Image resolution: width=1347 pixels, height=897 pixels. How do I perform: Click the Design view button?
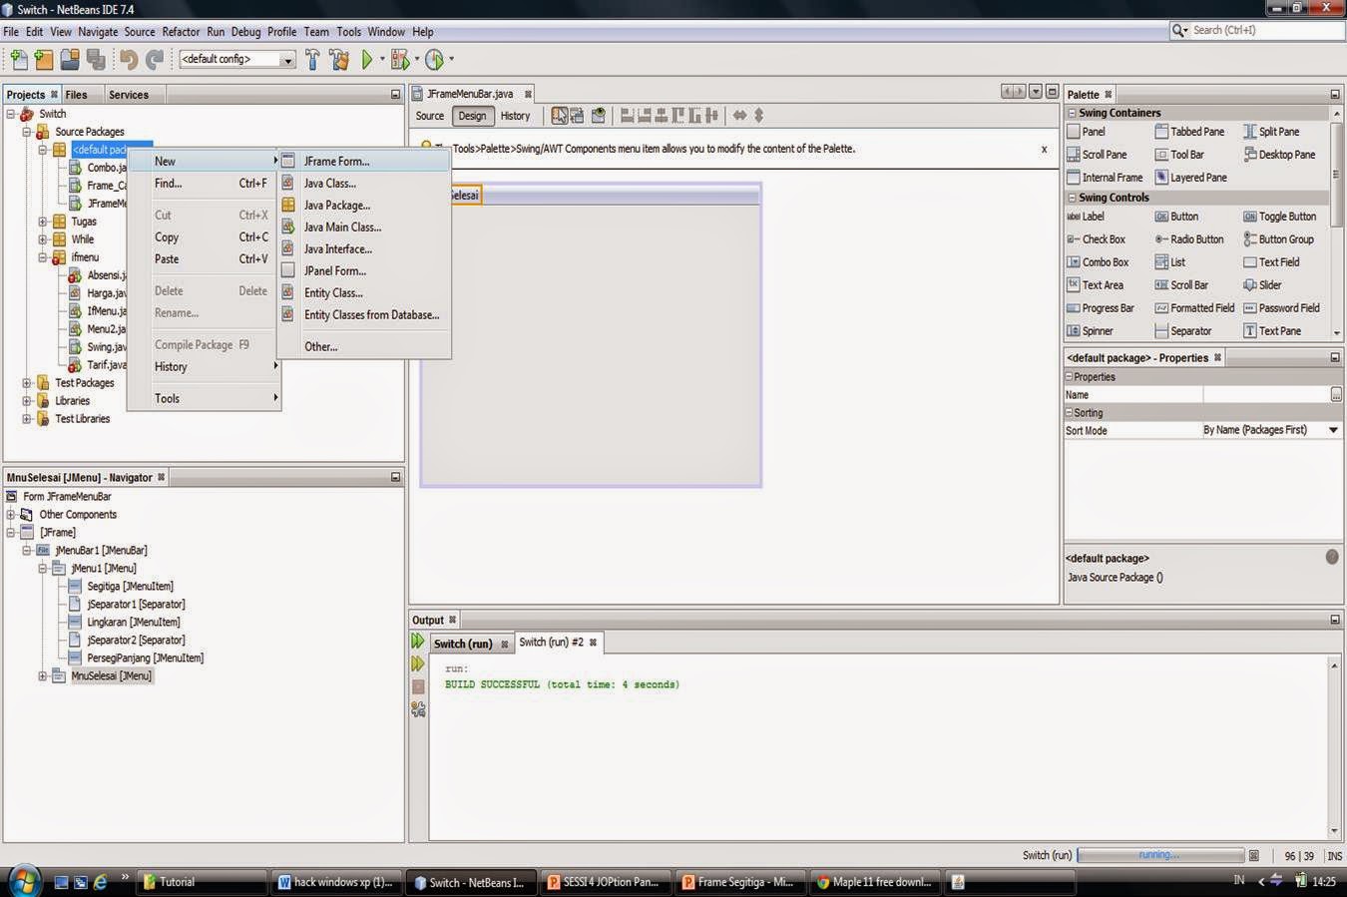pos(472,116)
